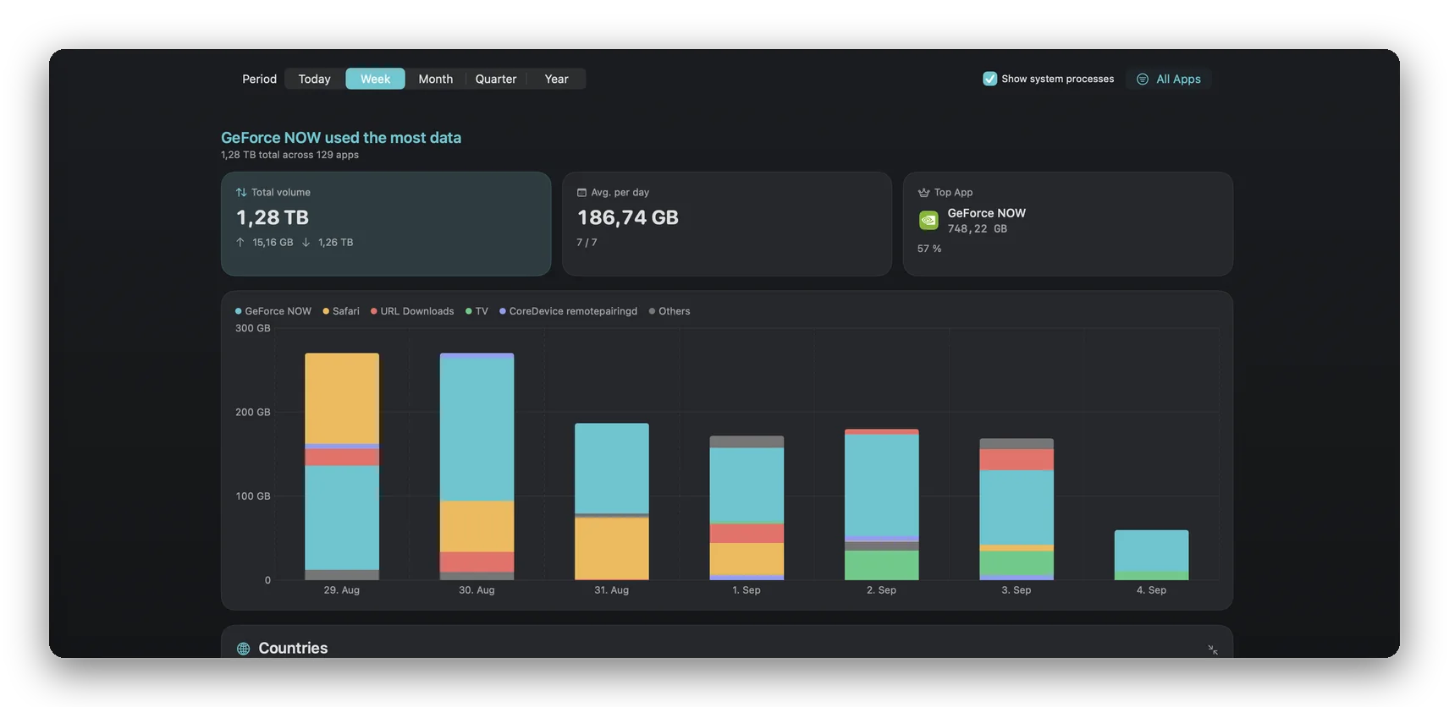The width and height of the screenshot is (1449, 707).
Task: Click the 4. Sep bar
Action: pyautogui.click(x=1151, y=555)
